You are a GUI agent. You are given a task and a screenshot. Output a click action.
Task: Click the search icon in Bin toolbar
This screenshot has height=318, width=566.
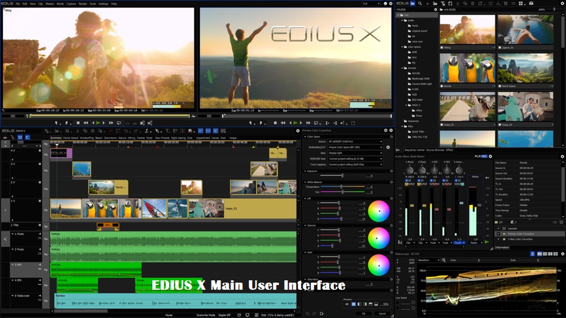tap(420, 4)
